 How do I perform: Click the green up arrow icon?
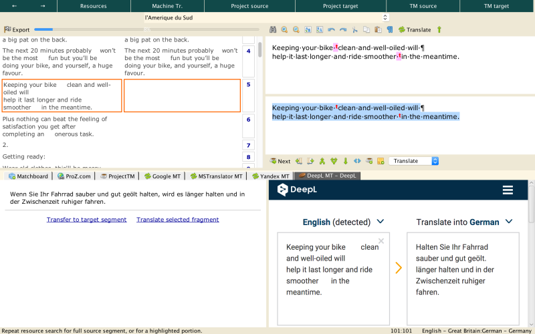click(439, 29)
